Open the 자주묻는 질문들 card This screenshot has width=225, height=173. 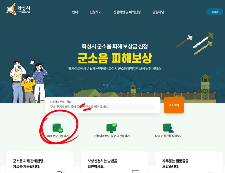(189, 162)
